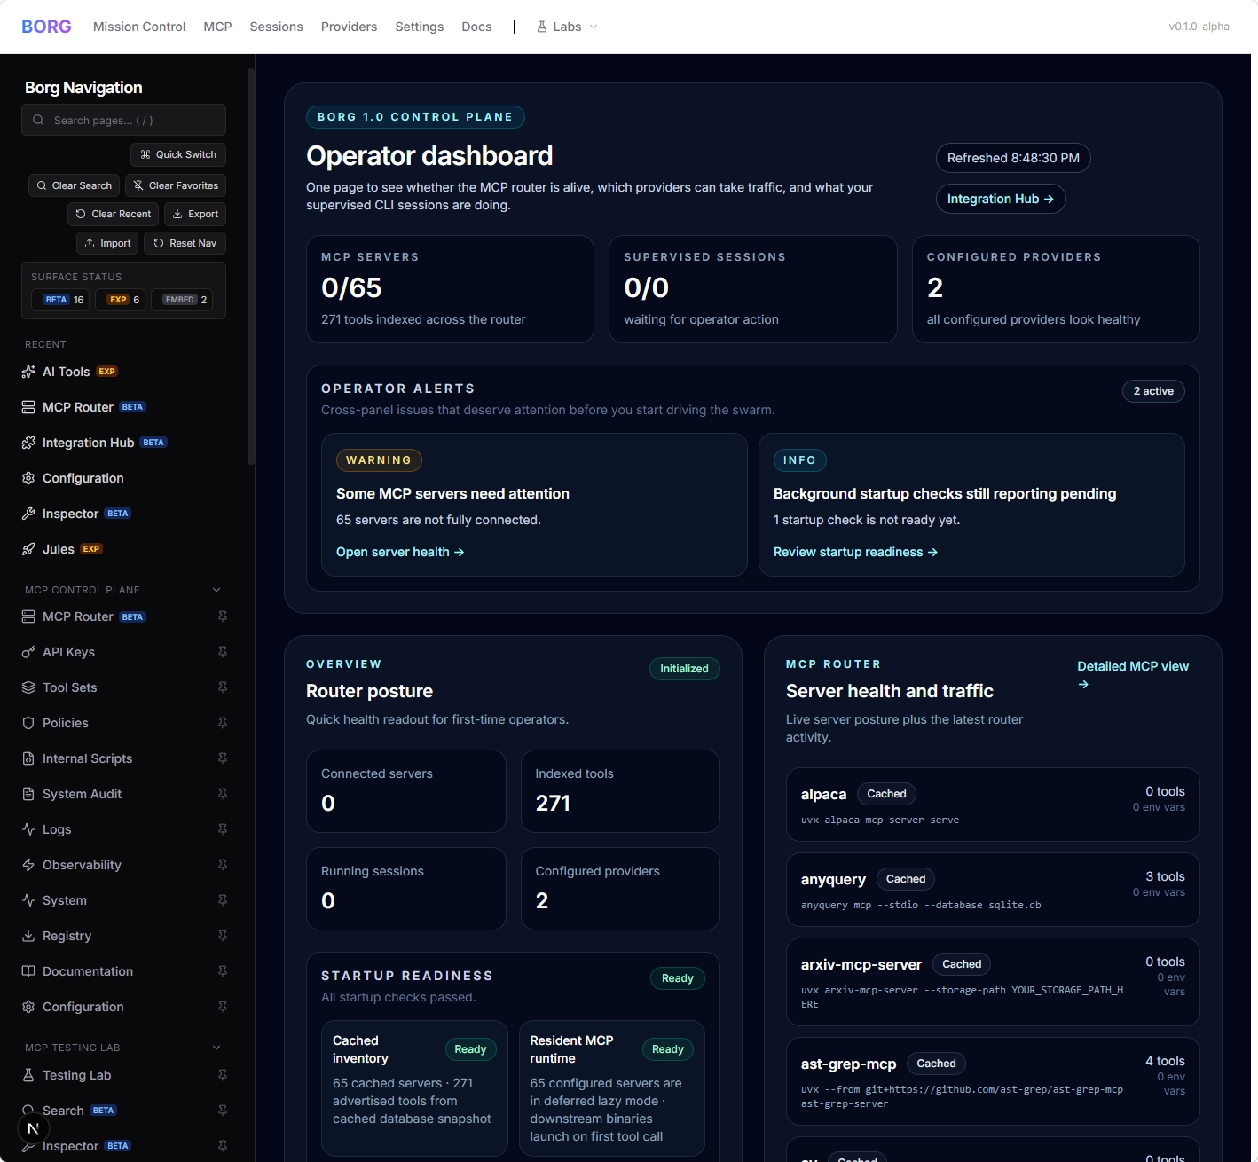Click the Tool Sets layers icon
Image resolution: width=1258 pixels, height=1162 pixels.
click(28, 687)
